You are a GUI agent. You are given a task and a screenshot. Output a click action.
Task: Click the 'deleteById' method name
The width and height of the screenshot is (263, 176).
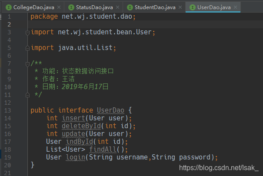(81, 126)
